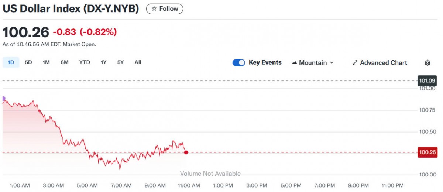The width and height of the screenshot is (443, 192).
Task: Switch to the 1Y chart range
Action: click(103, 62)
